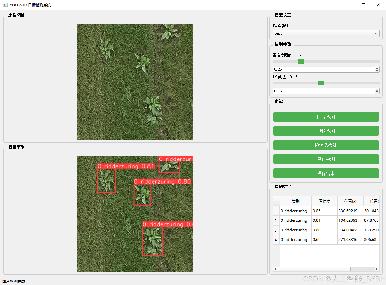Click the 置信度阈值 slider handle

click(x=301, y=61)
